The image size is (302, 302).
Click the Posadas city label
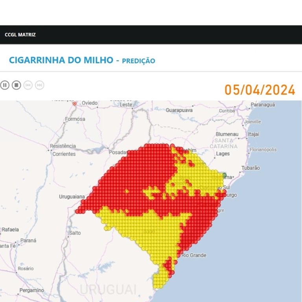(x=118, y=152)
